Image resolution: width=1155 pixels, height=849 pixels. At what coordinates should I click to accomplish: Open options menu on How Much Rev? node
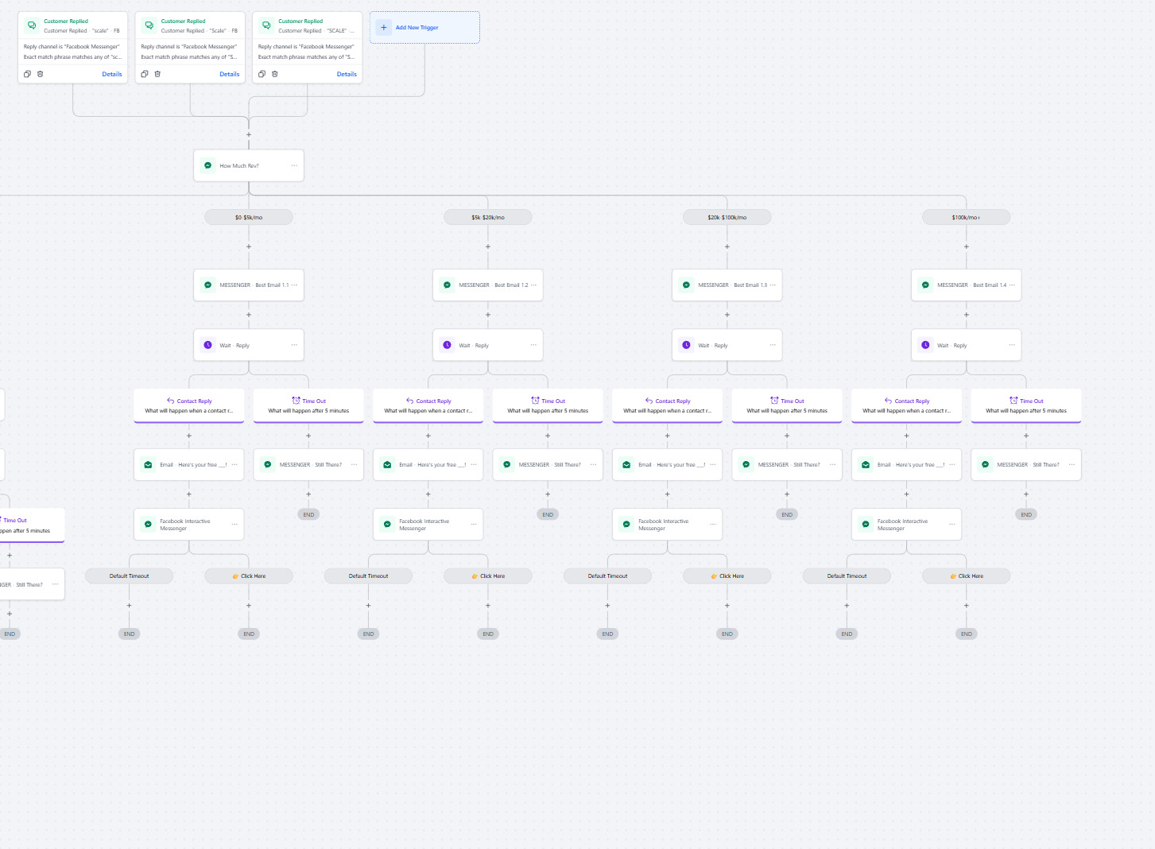[294, 166]
